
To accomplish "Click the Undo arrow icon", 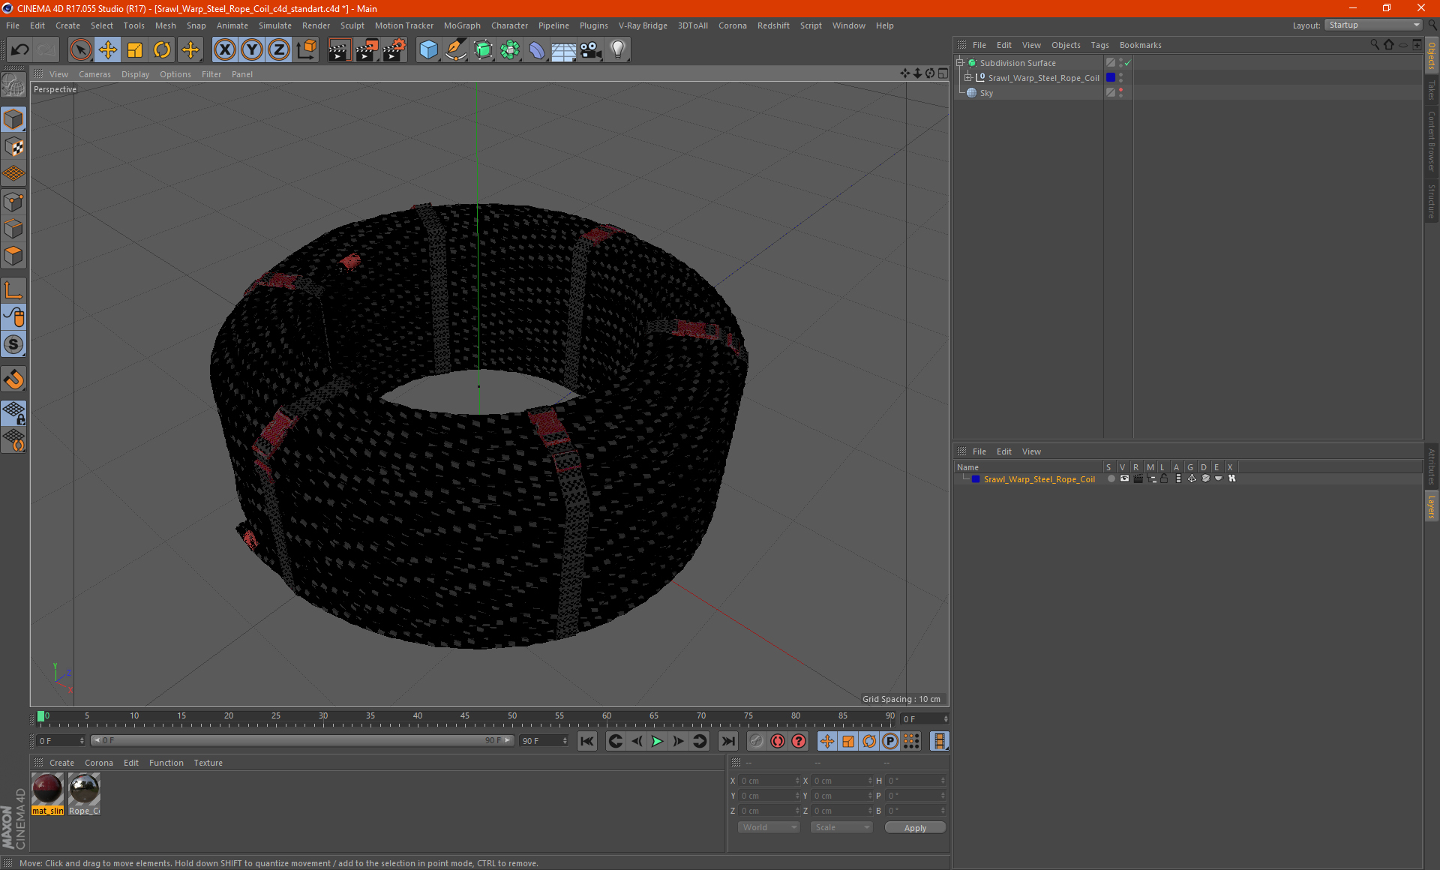I will [x=20, y=50].
